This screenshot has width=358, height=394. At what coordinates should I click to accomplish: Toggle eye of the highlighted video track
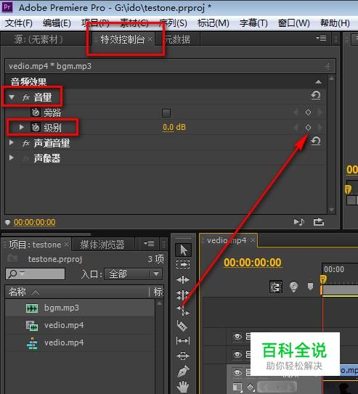(237, 372)
